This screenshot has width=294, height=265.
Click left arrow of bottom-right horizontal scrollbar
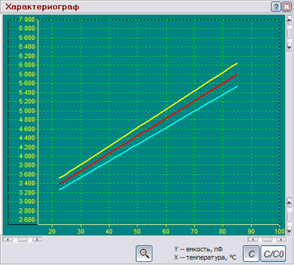point(253,240)
